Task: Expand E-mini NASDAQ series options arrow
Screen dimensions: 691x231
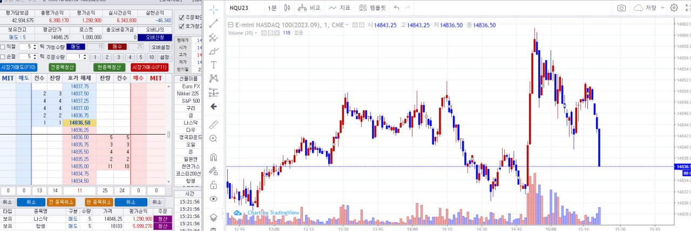Action: (348, 25)
